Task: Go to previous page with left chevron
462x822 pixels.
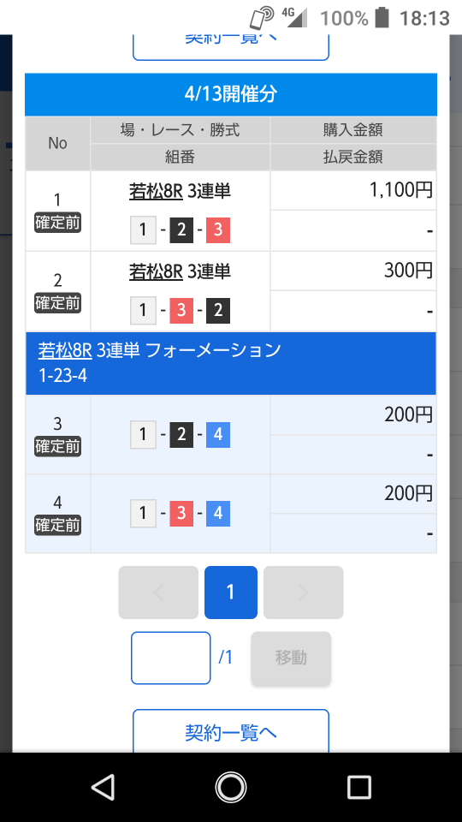Action: coord(158,593)
